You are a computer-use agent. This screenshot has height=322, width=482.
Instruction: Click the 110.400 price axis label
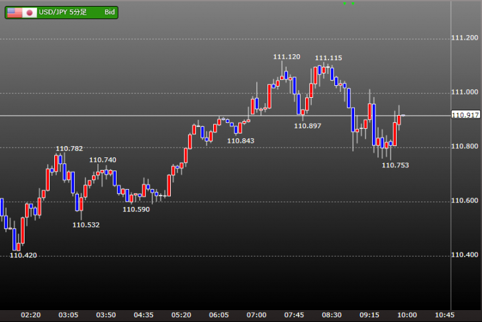coord(465,255)
